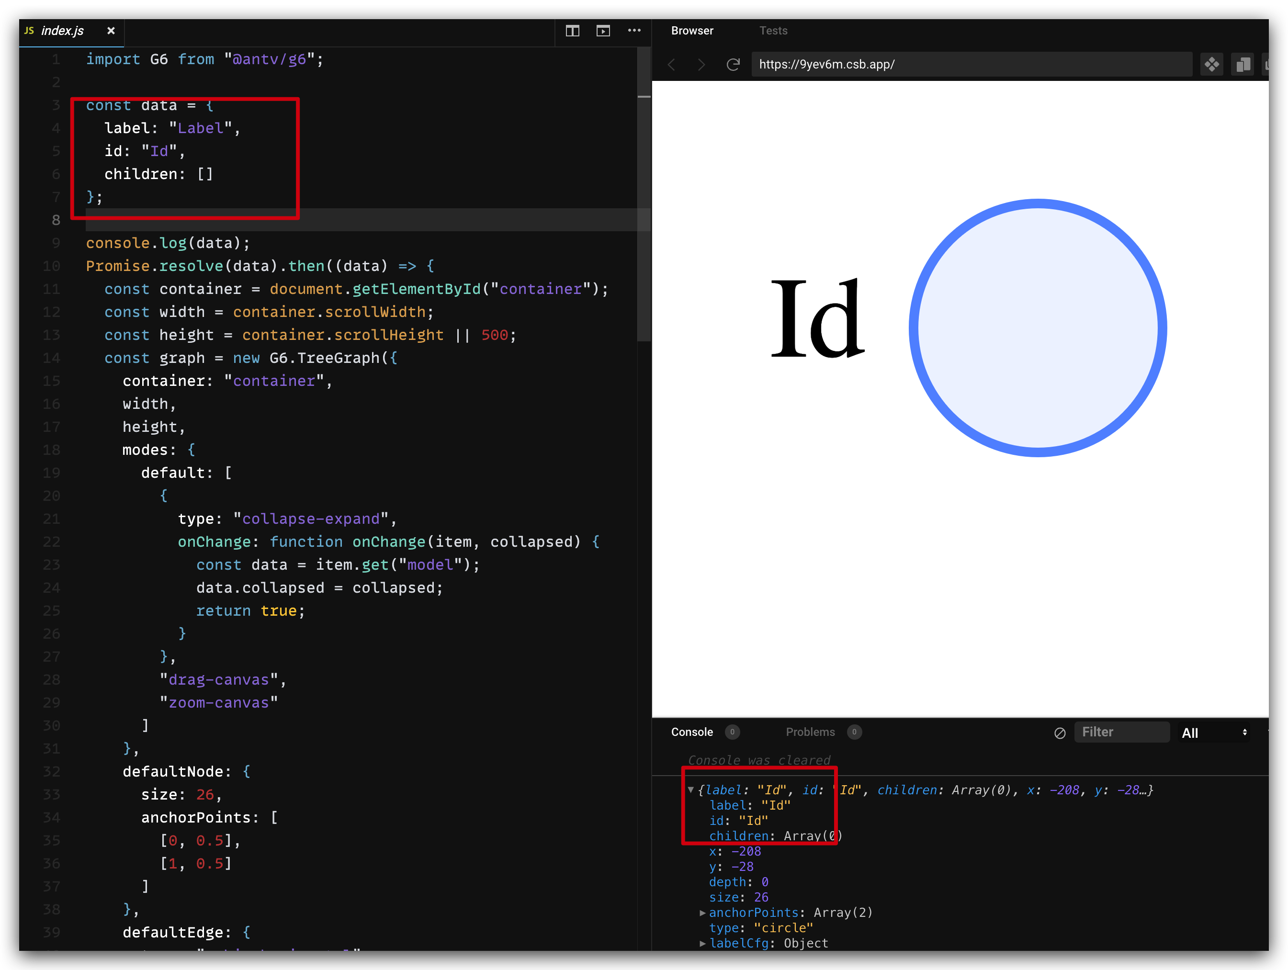Refresh the preview browser page

(x=733, y=65)
